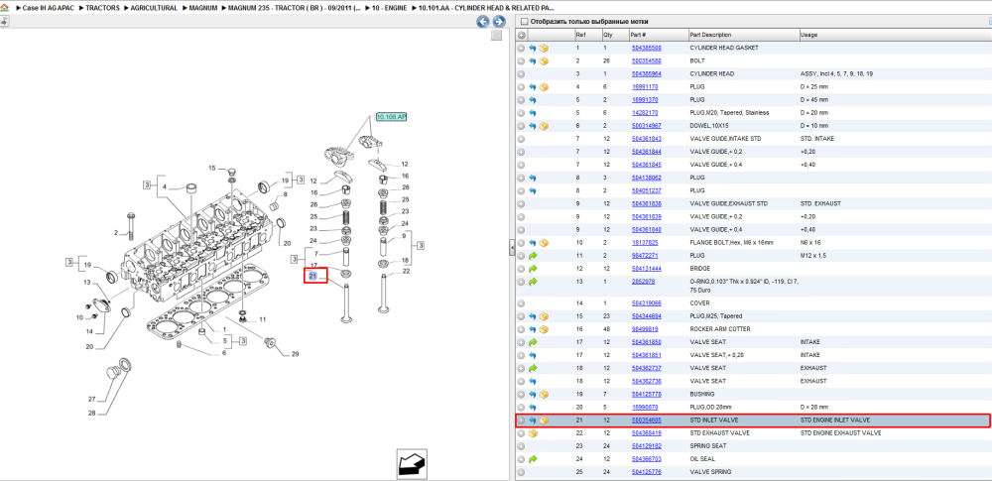Open the TRACTORS breadcrumb
This screenshot has width=992, height=481.
point(102,8)
